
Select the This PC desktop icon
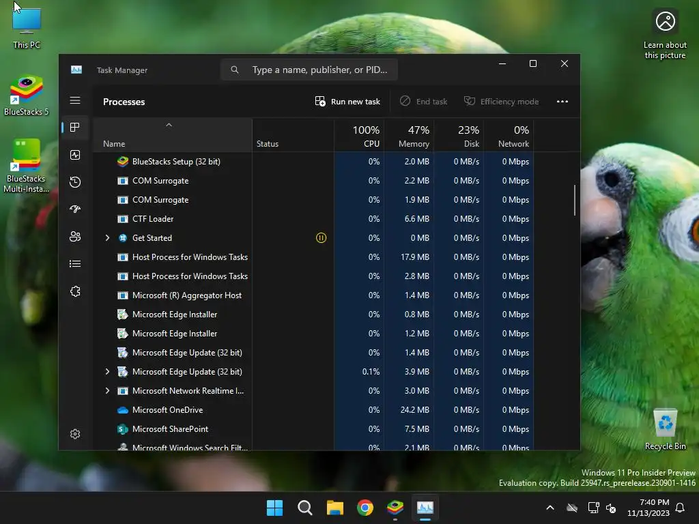pos(27,28)
